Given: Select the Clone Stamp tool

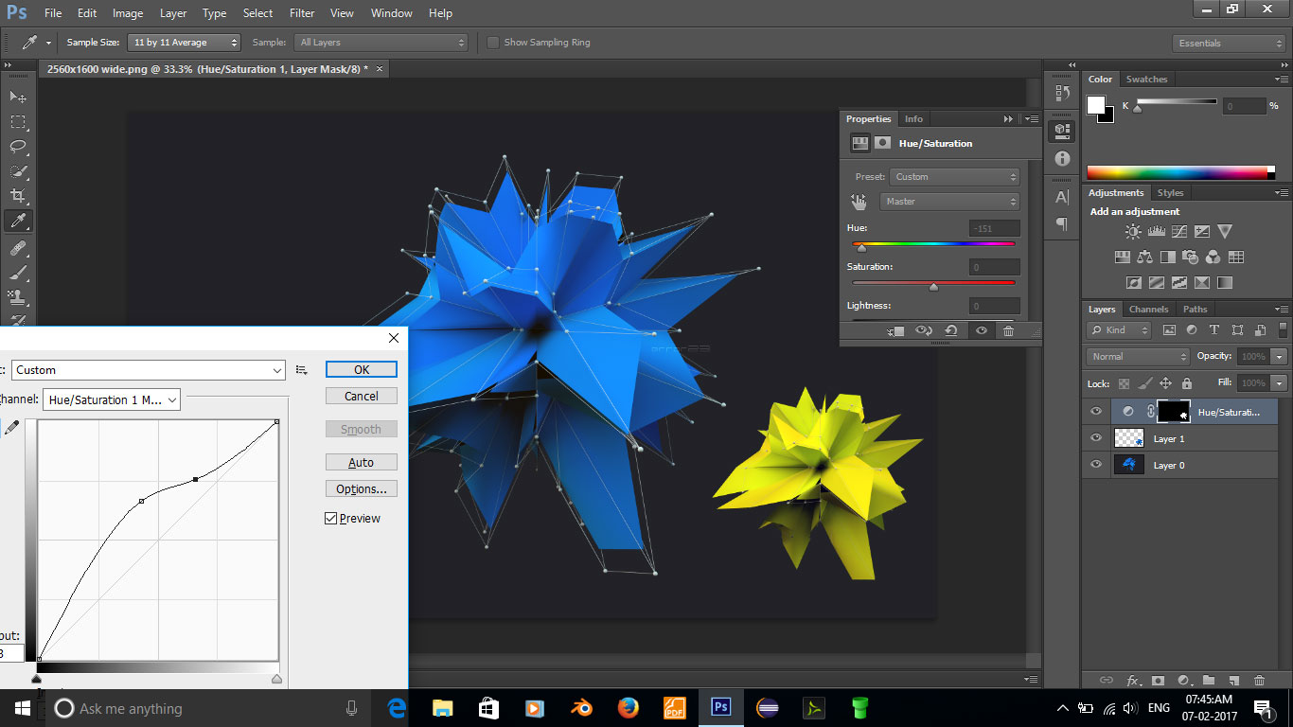Looking at the screenshot, I should (18, 297).
